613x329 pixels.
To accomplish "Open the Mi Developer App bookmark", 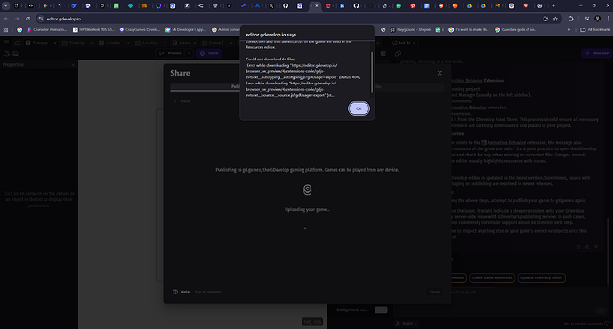I will tap(186, 29).
